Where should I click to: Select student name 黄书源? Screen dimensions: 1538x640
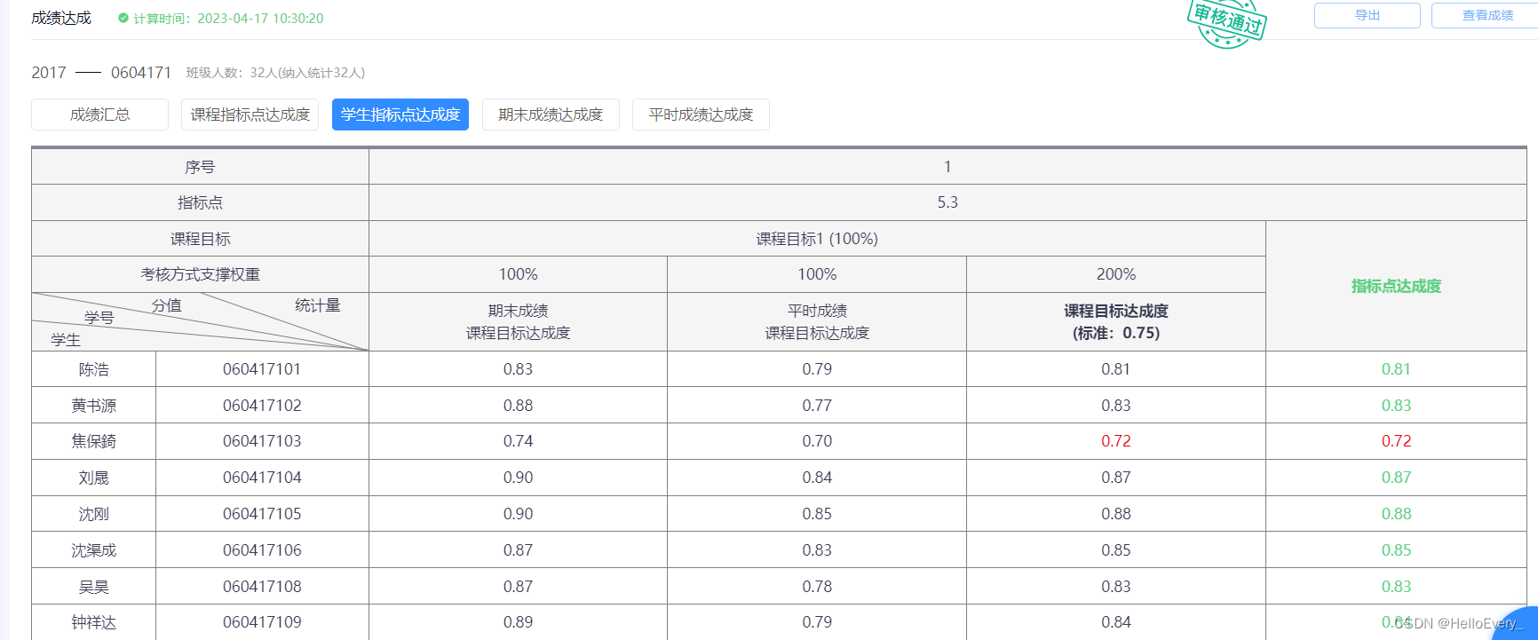point(93,406)
